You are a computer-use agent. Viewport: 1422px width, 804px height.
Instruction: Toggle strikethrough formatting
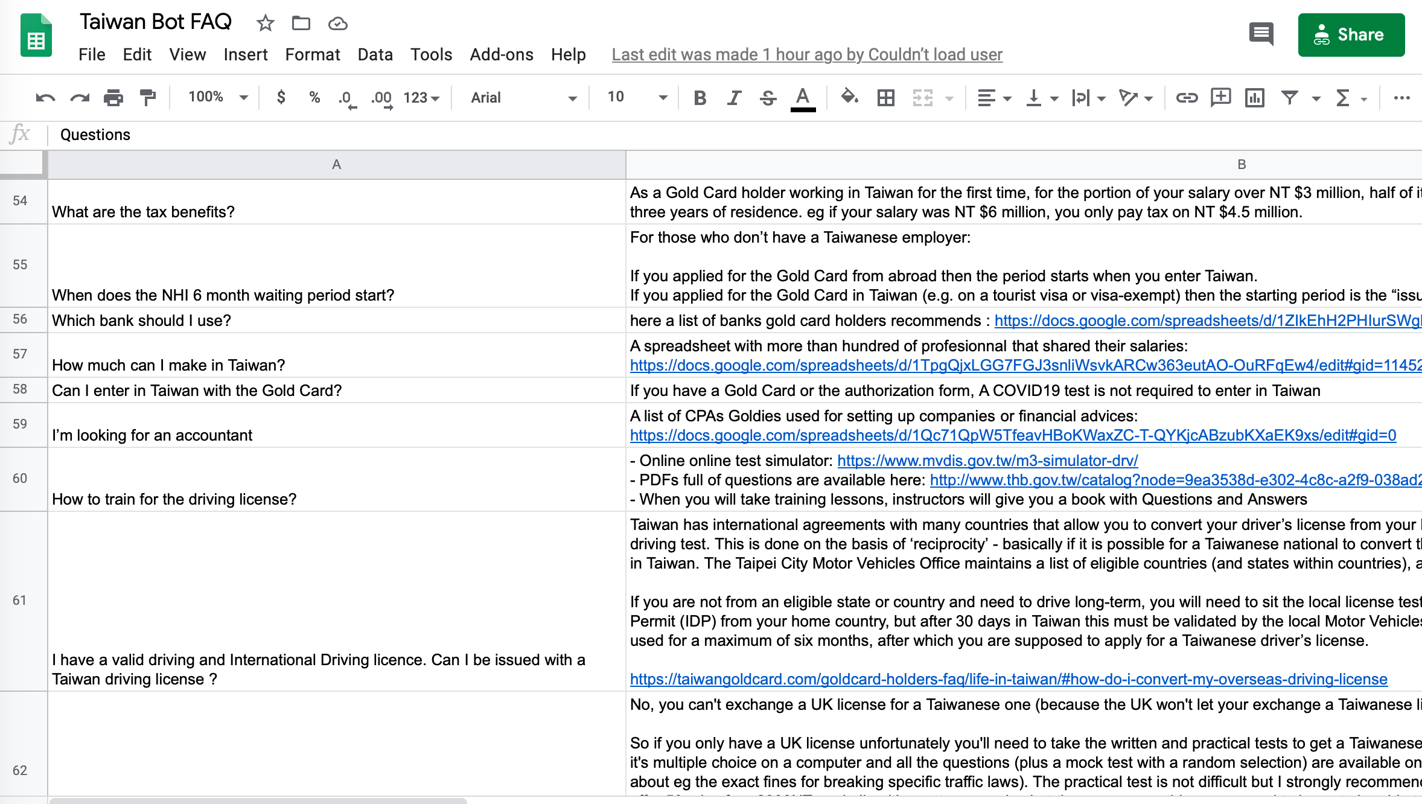tap(768, 98)
